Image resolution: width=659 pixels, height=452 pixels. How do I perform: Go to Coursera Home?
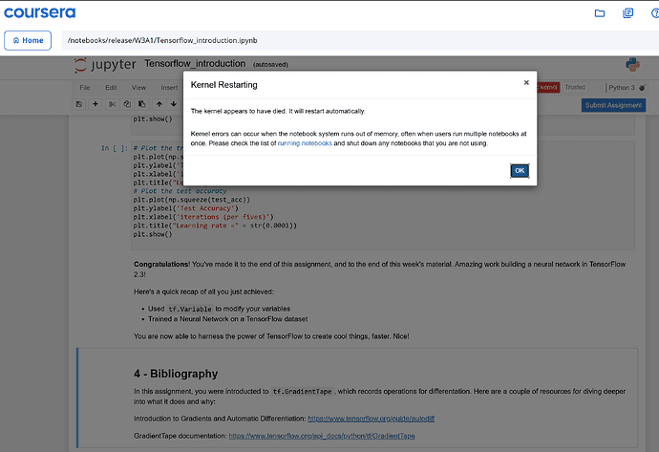tap(28, 40)
